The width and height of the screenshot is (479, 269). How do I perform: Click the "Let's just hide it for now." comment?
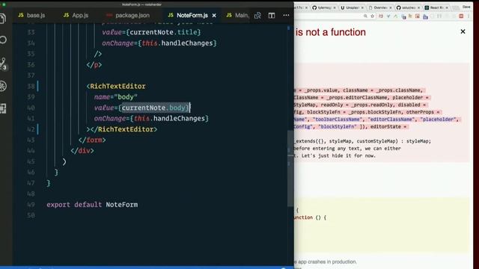338,155
